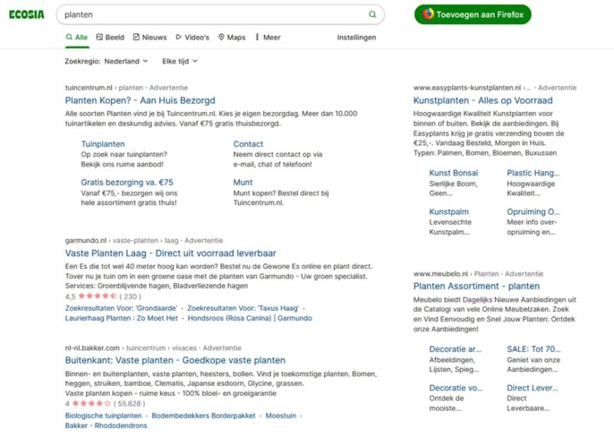The width and height of the screenshot is (614, 438).
Task: Click the 'Decoratie ar...' sitelink
Action: (455, 349)
